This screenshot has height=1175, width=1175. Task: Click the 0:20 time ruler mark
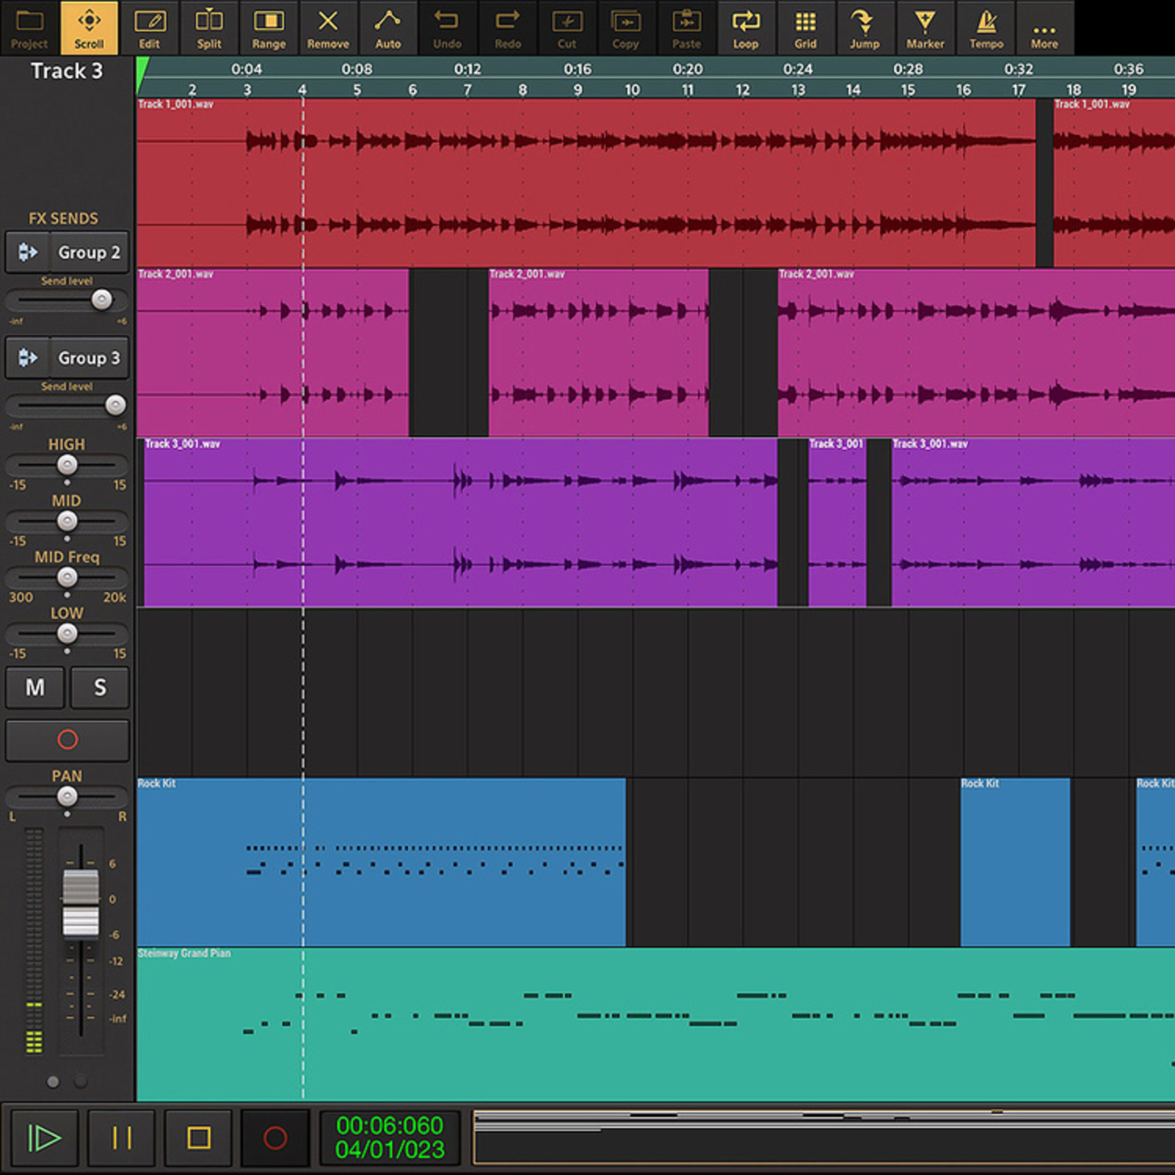(687, 69)
